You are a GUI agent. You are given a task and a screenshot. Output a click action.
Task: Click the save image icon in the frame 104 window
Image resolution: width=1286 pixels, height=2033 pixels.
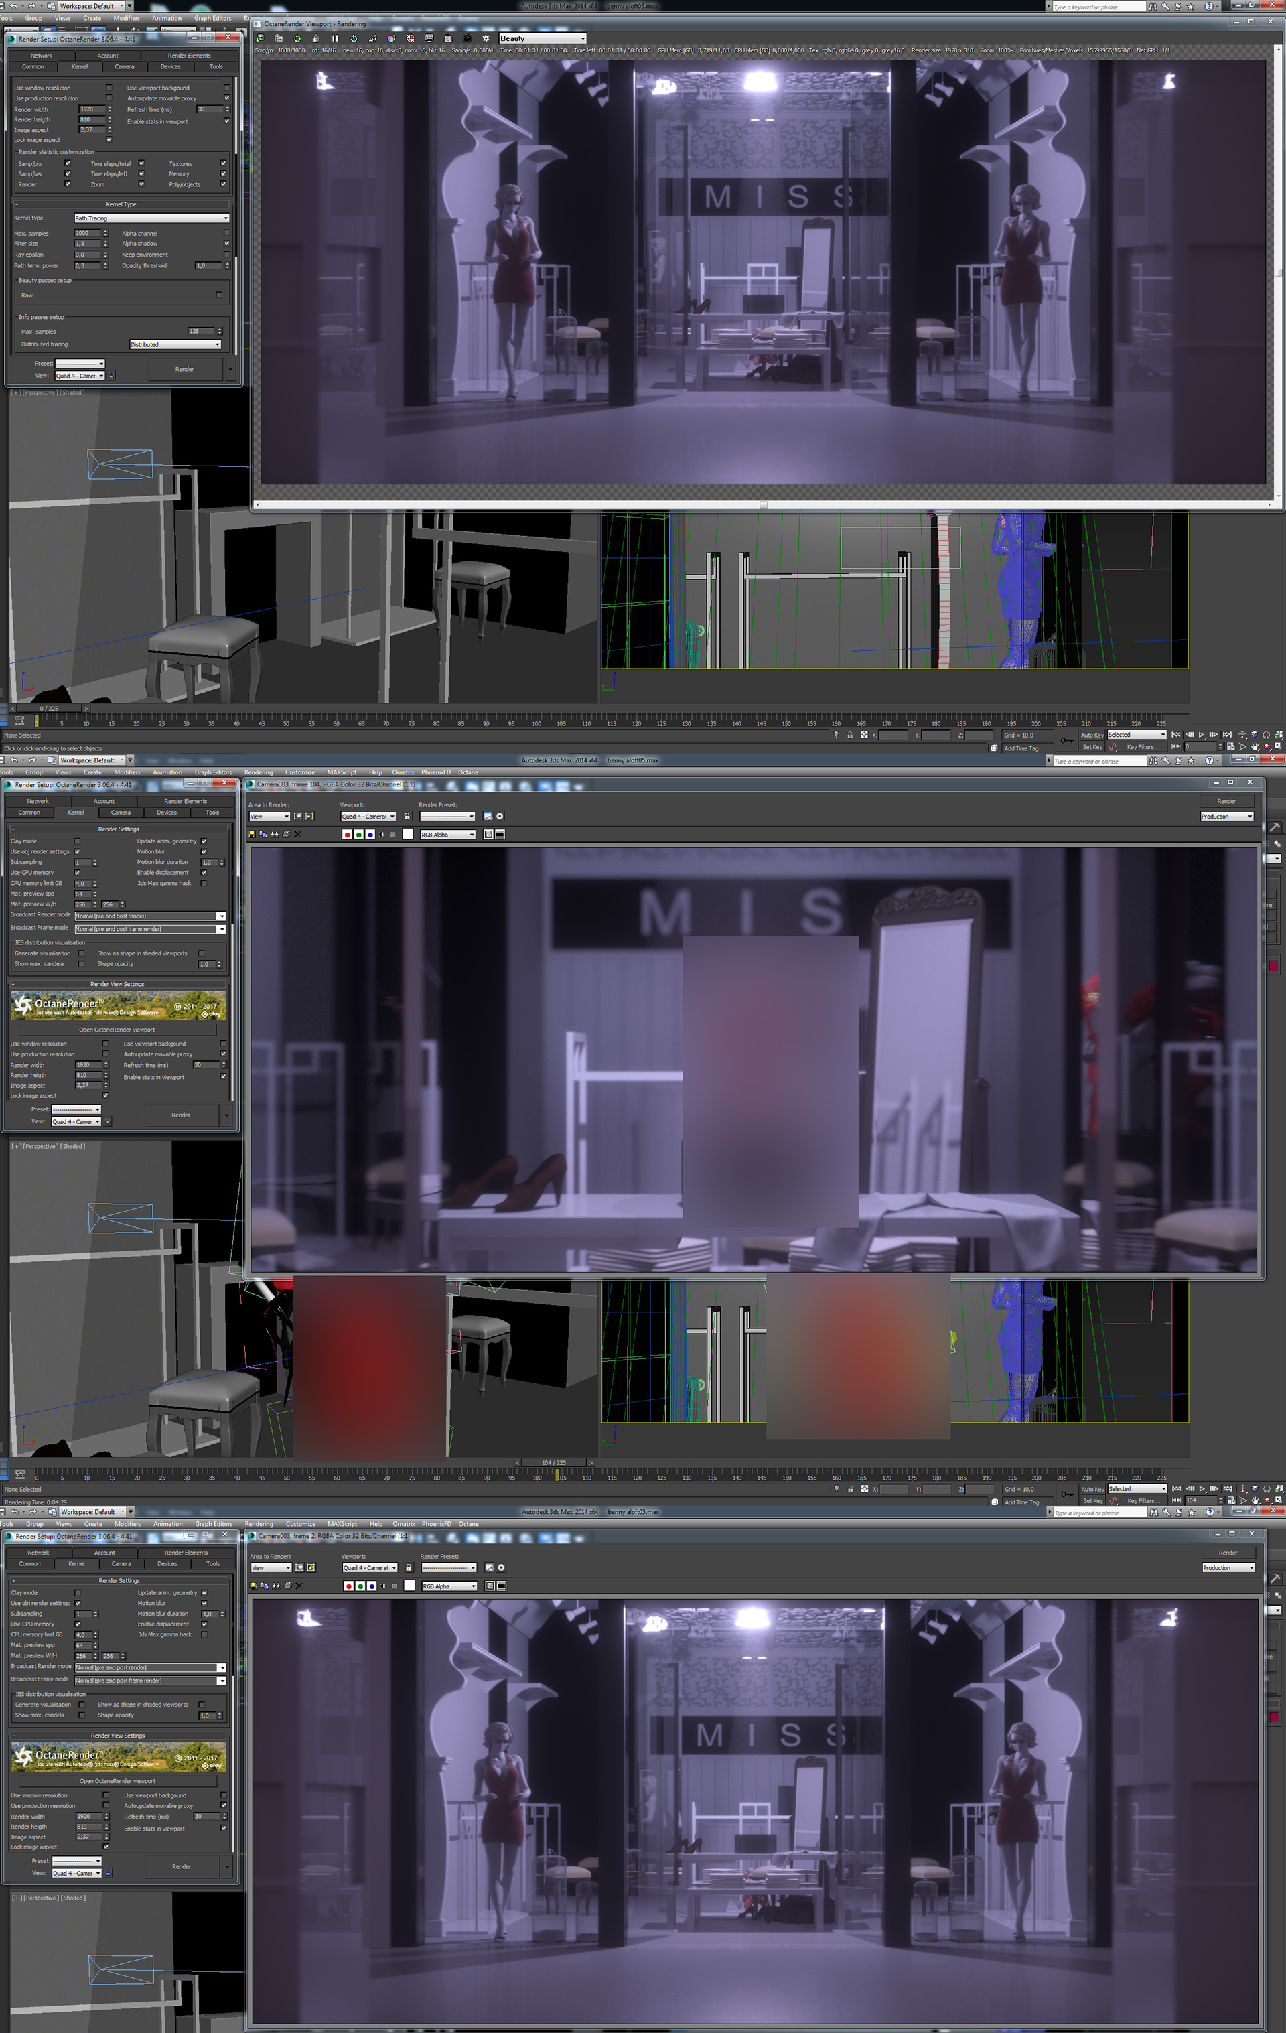coord(252,834)
